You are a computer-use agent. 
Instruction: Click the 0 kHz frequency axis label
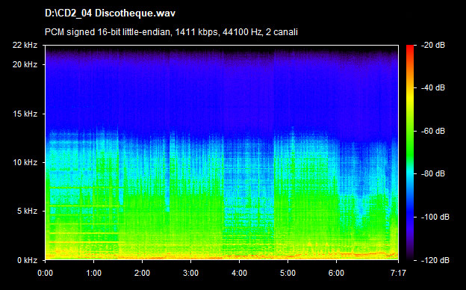(28, 261)
